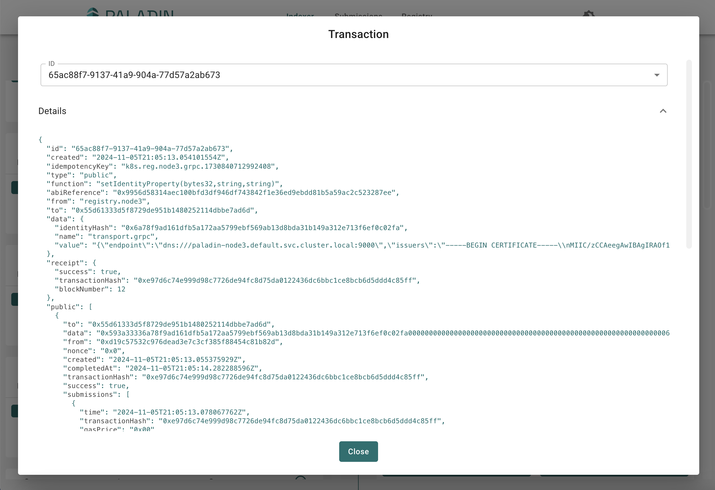Click the Transaction dialog title

pyautogui.click(x=358, y=34)
